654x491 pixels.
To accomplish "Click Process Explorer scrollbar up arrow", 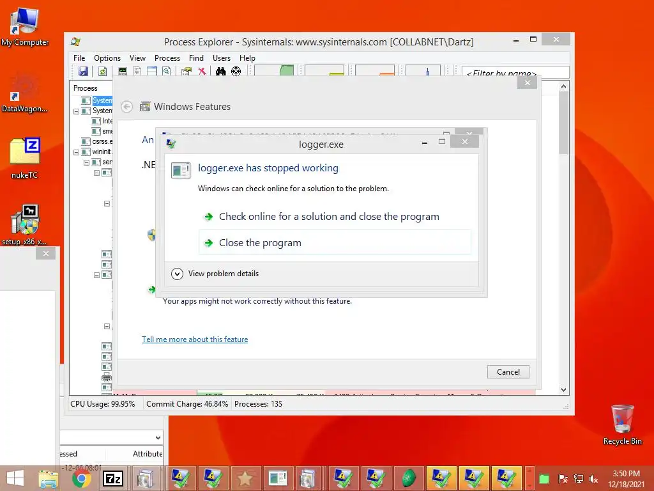I will click(563, 86).
